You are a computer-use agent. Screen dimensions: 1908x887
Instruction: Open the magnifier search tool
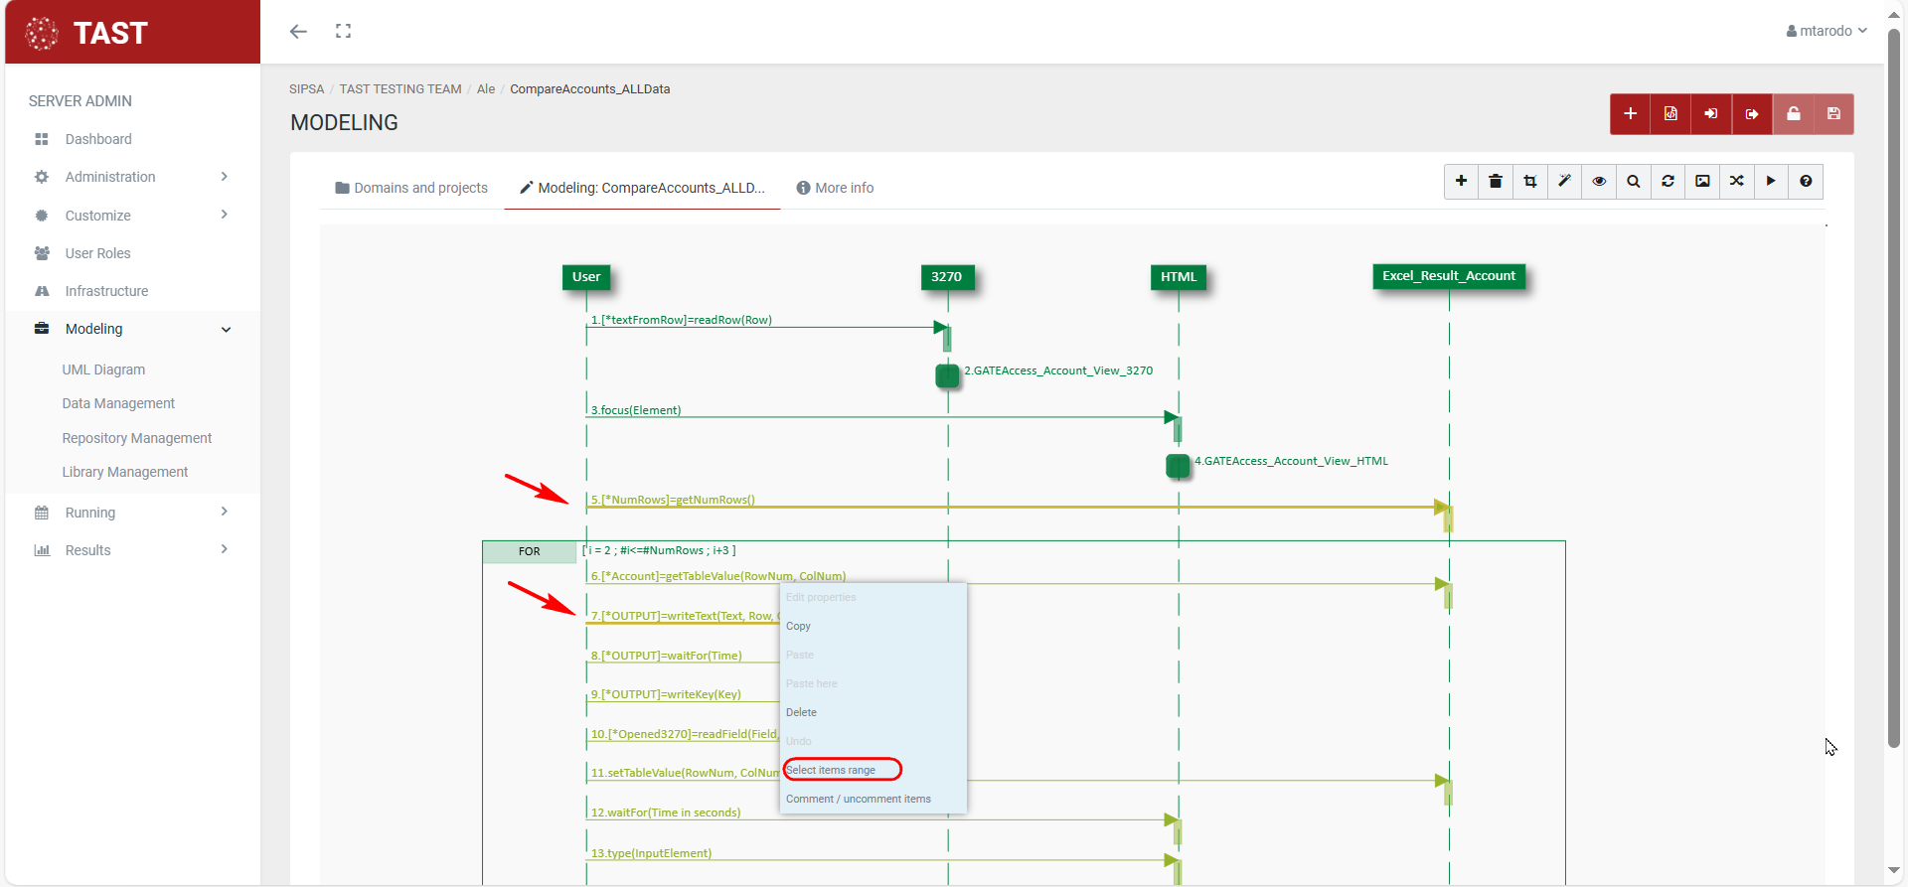(x=1634, y=182)
